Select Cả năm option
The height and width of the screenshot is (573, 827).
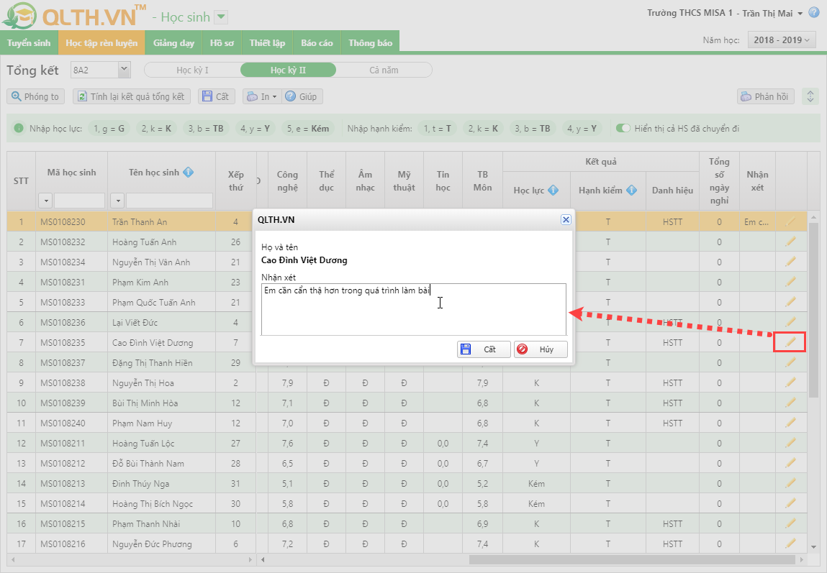384,70
